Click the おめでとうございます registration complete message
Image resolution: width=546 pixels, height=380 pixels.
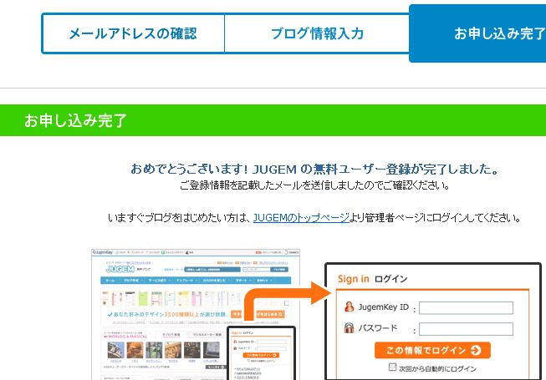[x=314, y=169]
